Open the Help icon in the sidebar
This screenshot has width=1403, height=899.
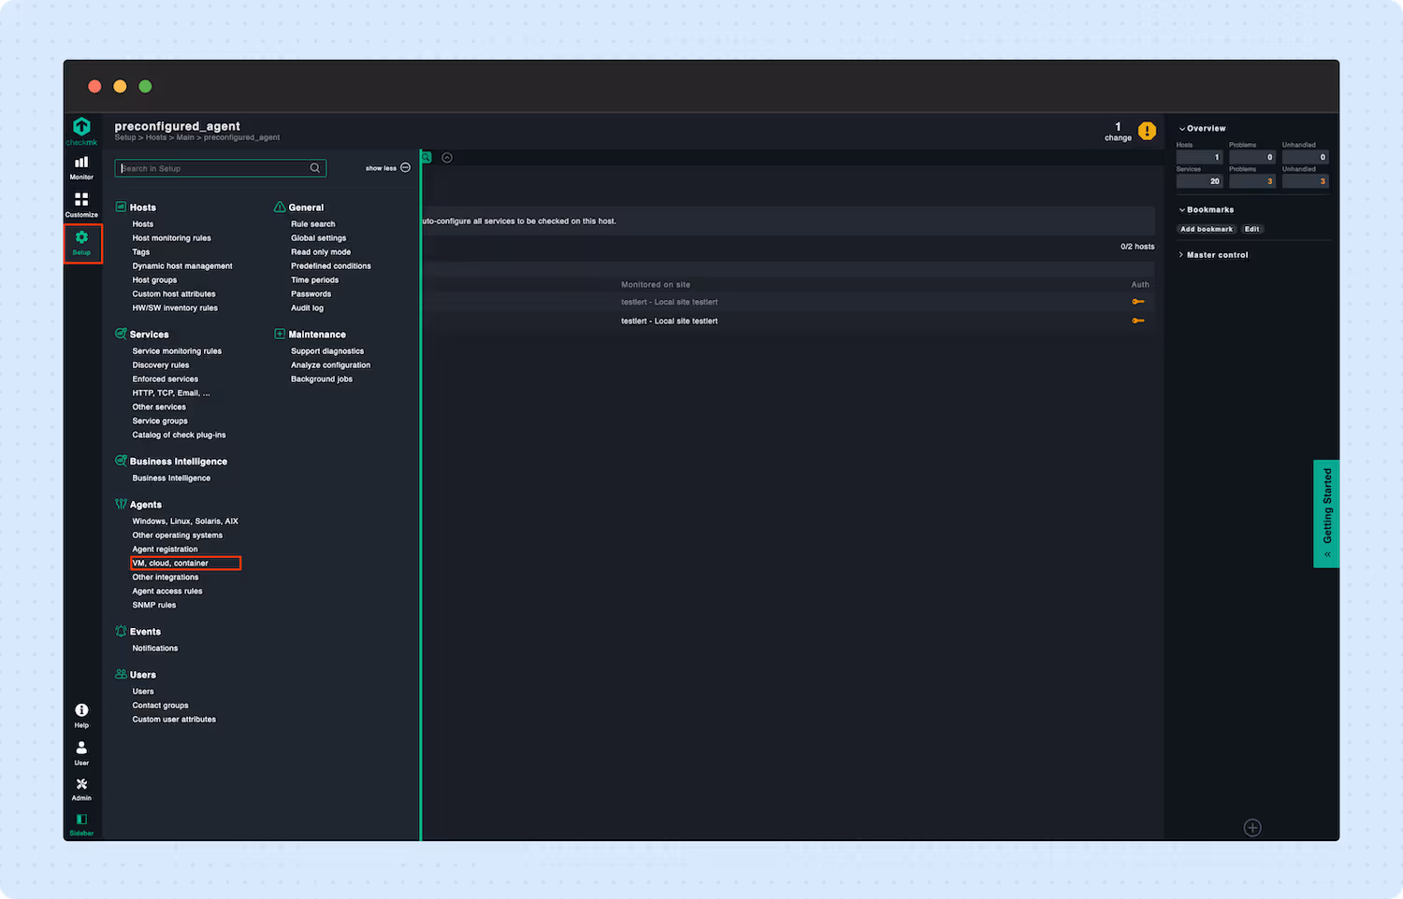(81, 713)
